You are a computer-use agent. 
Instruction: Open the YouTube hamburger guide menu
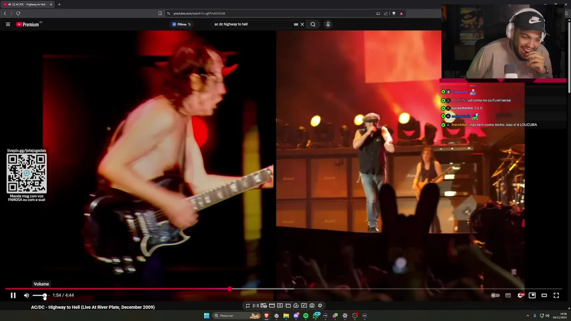coord(8,25)
